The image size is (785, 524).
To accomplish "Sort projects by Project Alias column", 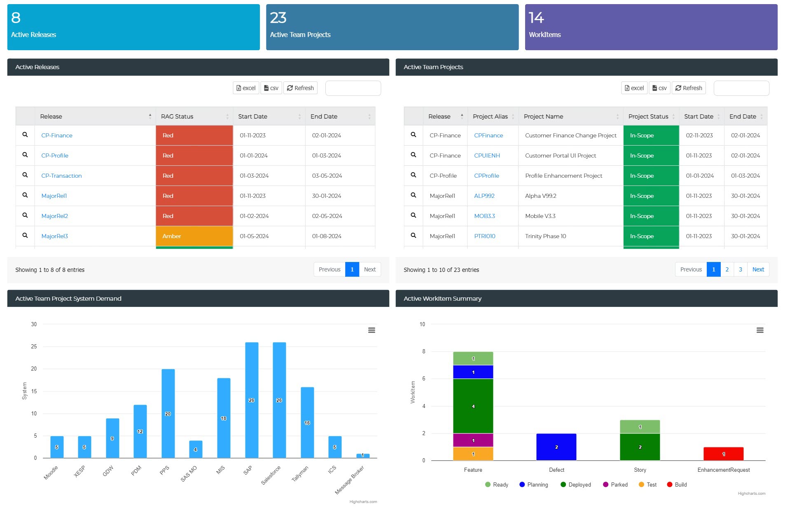I will coord(493,116).
